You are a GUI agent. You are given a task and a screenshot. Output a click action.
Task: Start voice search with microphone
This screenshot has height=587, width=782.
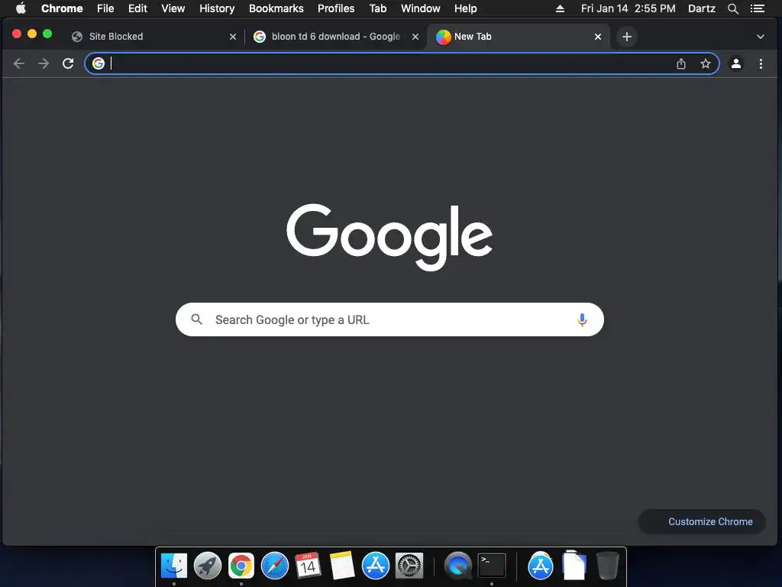pyautogui.click(x=581, y=319)
